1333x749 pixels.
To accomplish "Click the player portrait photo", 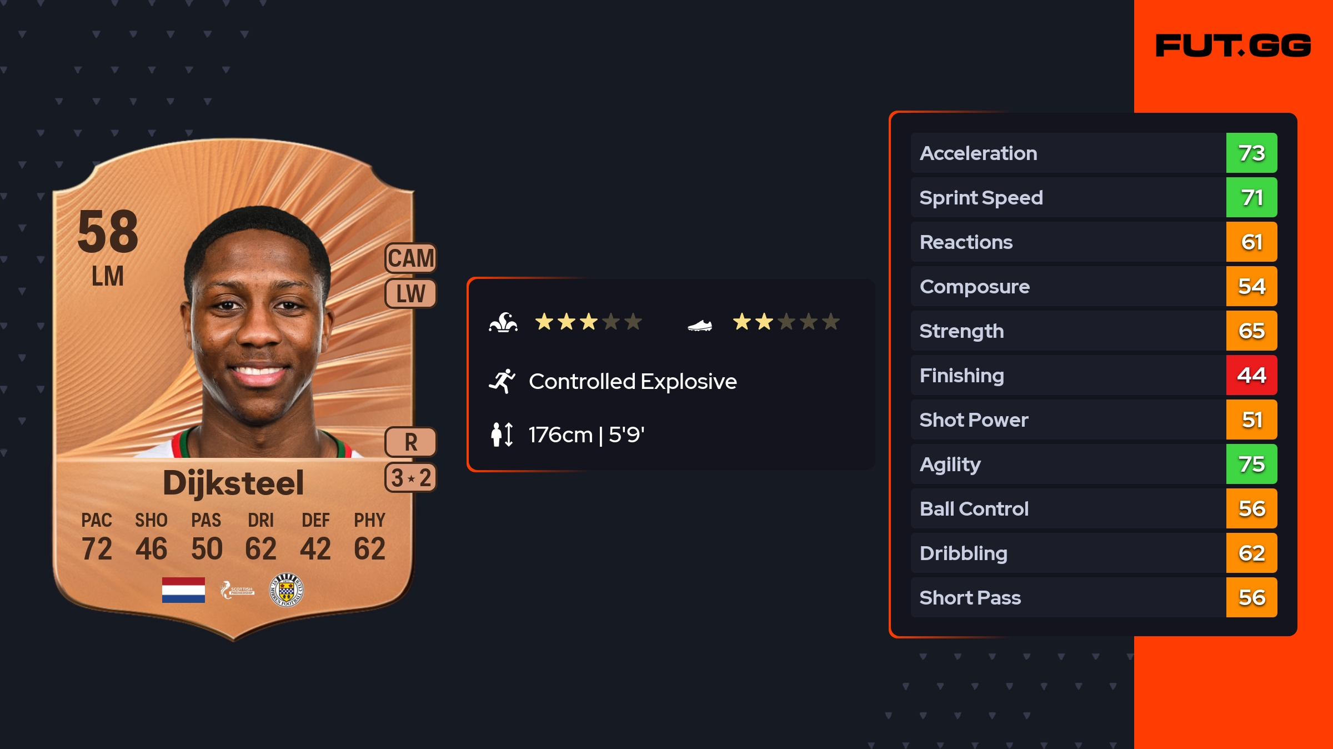I will click(x=258, y=333).
